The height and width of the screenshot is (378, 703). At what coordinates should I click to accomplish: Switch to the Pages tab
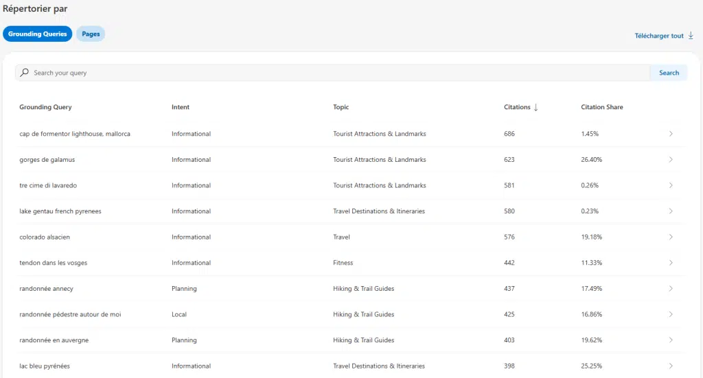pos(91,34)
